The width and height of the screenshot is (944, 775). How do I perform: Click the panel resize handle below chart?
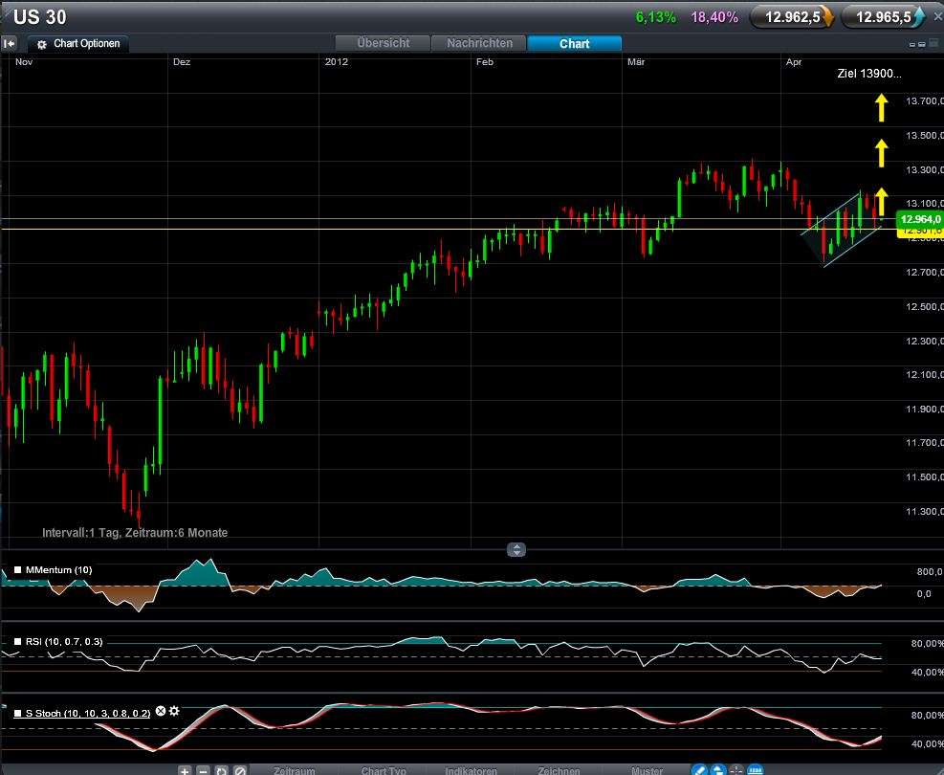[516, 549]
